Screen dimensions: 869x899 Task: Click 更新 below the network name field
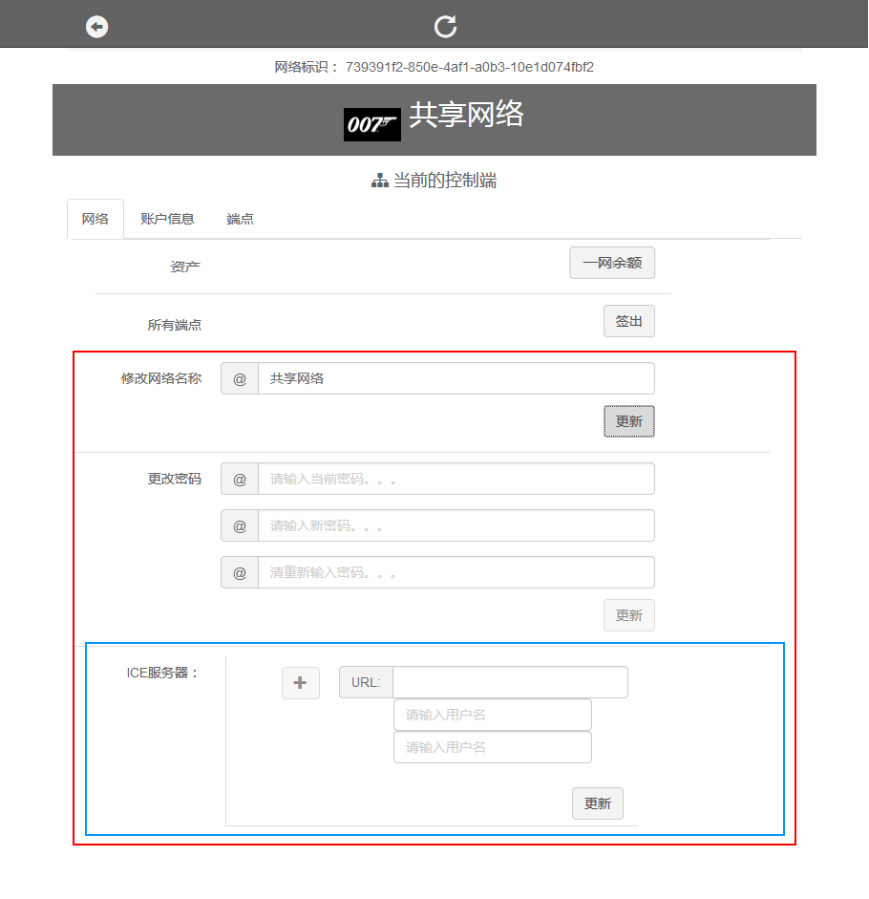pos(628,421)
